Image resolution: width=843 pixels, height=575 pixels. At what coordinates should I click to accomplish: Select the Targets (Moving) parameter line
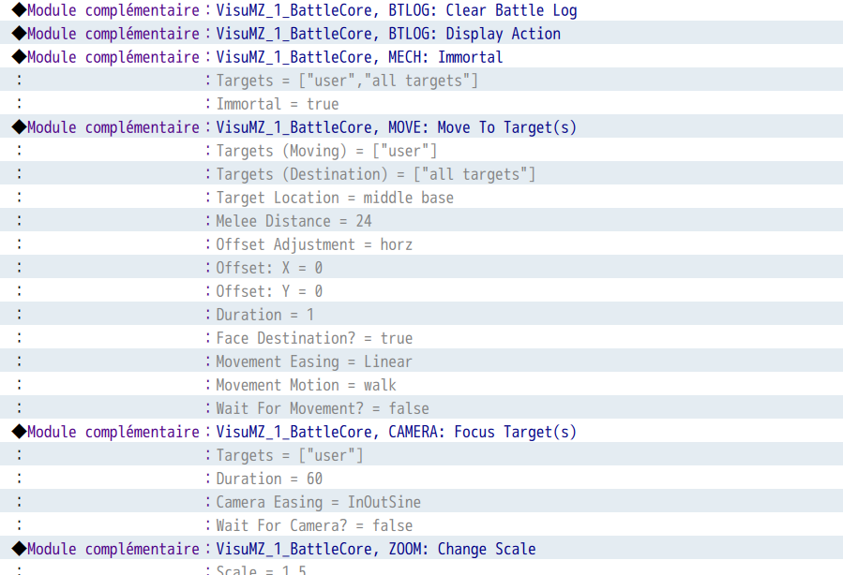[326, 151]
